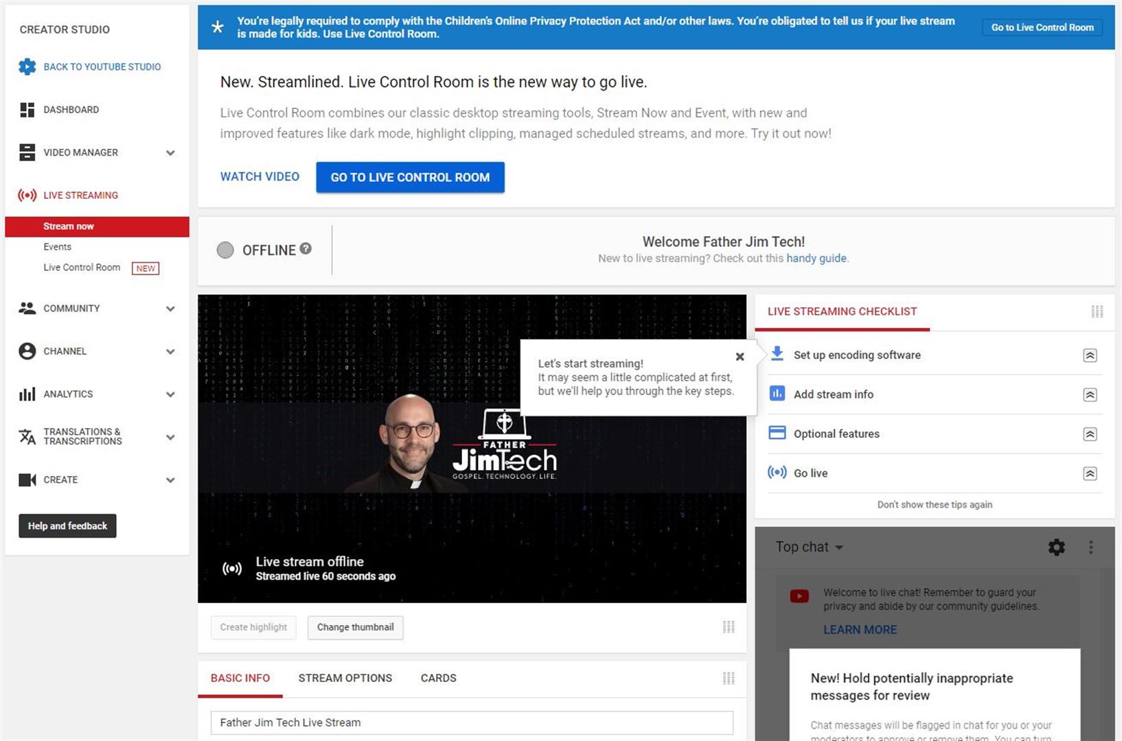
Task: Collapse the Go live checklist section
Action: (1090, 473)
